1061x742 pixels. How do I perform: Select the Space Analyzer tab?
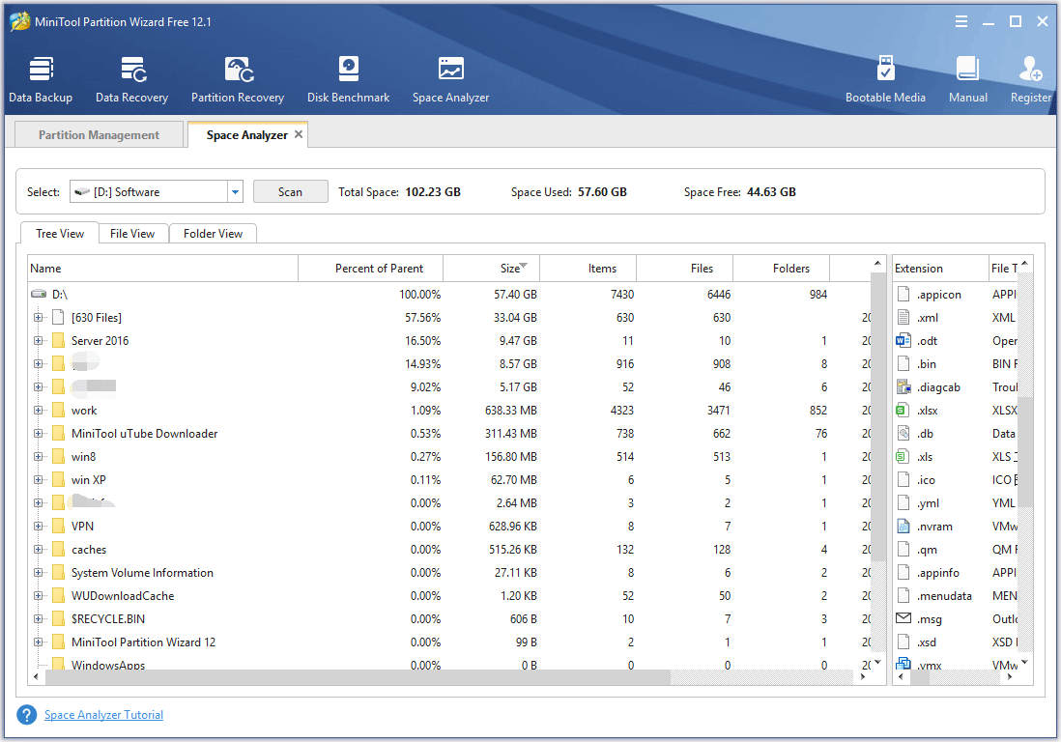(247, 134)
